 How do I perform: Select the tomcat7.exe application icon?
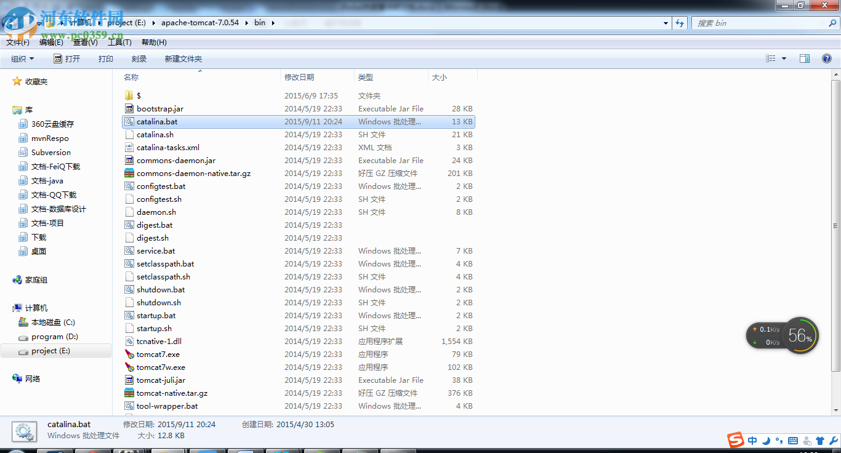point(129,354)
